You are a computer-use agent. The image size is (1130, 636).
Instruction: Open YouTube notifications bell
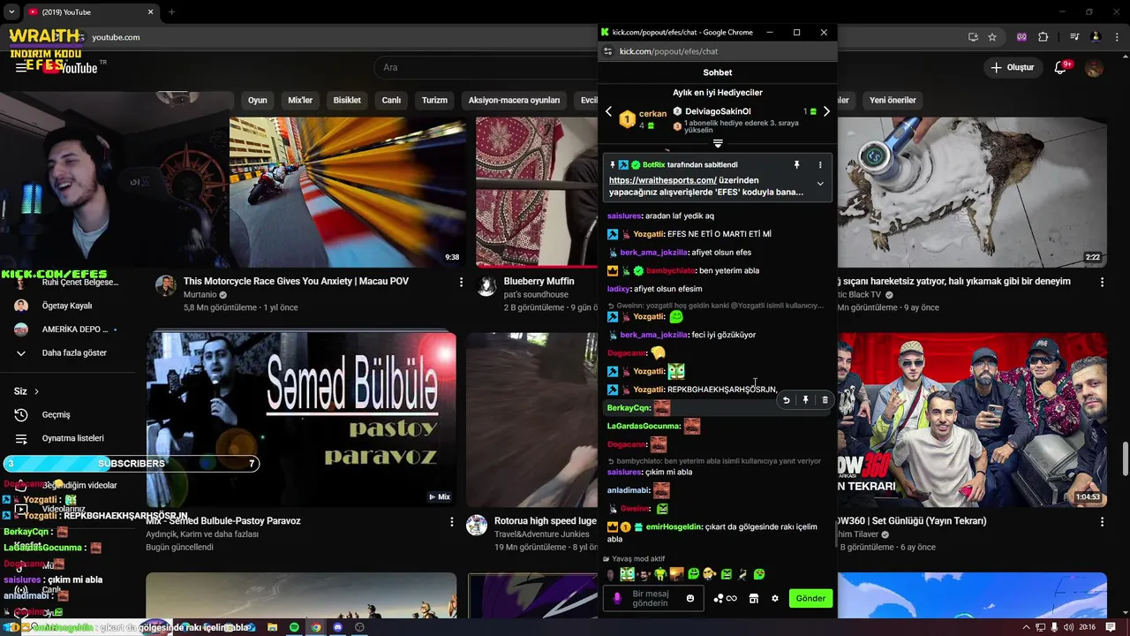pyautogui.click(x=1062, y=68)
